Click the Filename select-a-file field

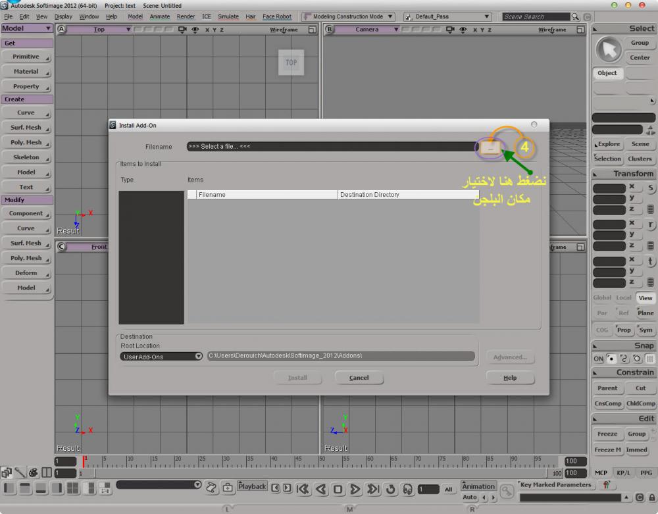pos(331,147)
